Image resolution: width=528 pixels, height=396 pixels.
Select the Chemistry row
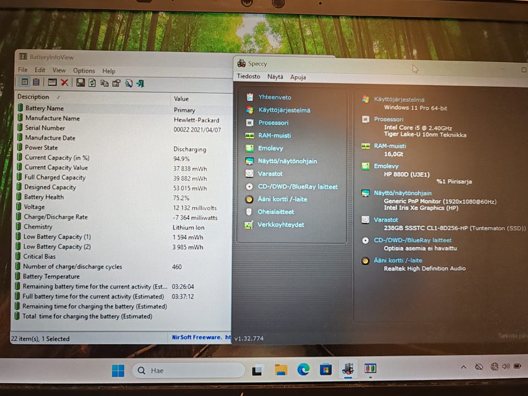tap(123, 227)
